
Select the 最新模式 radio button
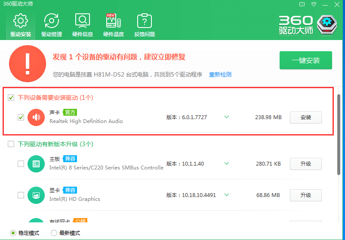54,233
